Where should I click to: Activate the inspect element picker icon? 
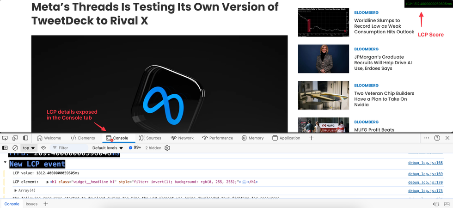[5, 138]
